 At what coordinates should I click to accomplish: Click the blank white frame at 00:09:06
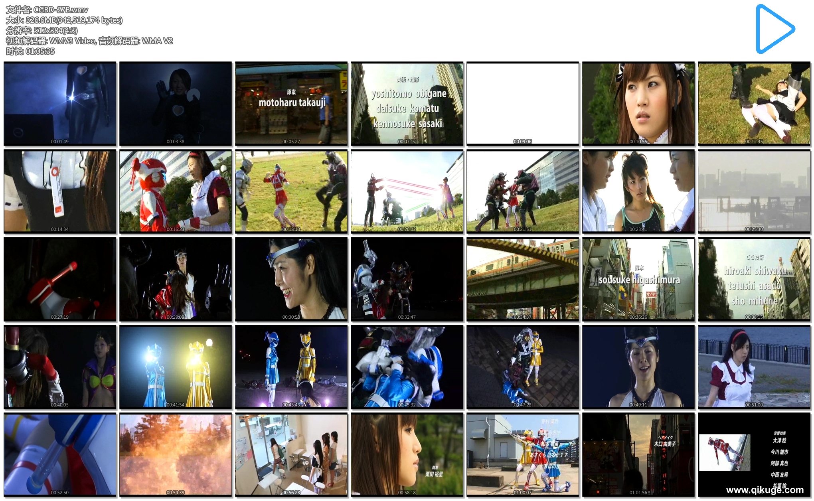pyautogui.click(x=523, y=104)
